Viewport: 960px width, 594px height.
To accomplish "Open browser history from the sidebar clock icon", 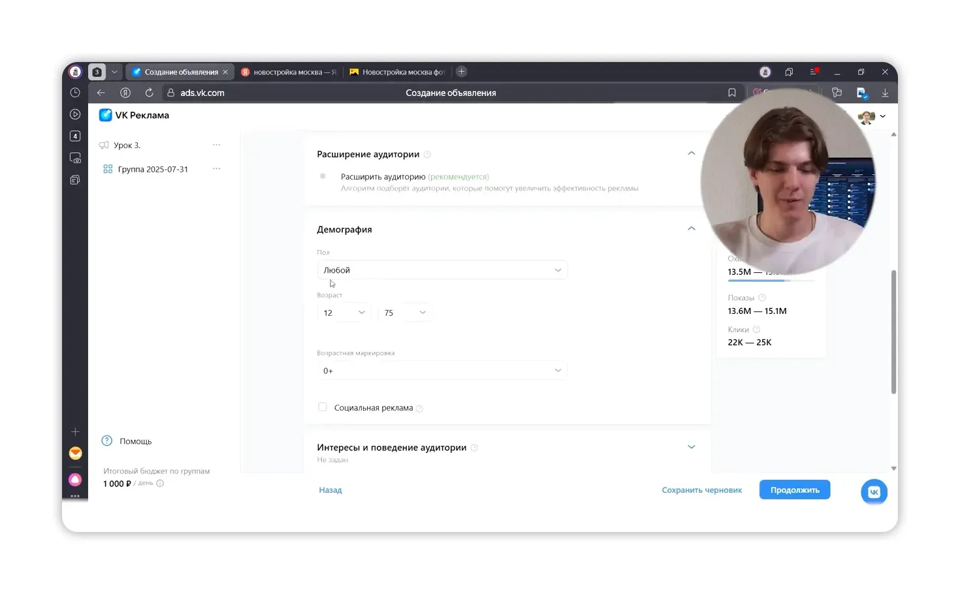I will click(x=74, y=92).
